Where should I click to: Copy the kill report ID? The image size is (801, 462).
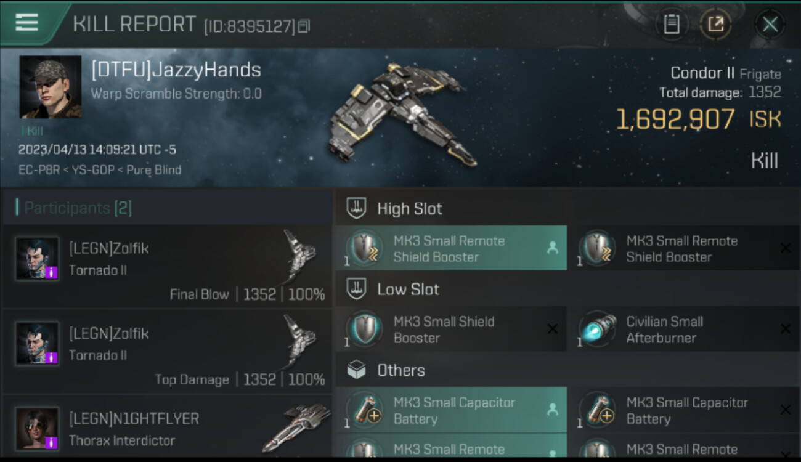click(304, 26)
